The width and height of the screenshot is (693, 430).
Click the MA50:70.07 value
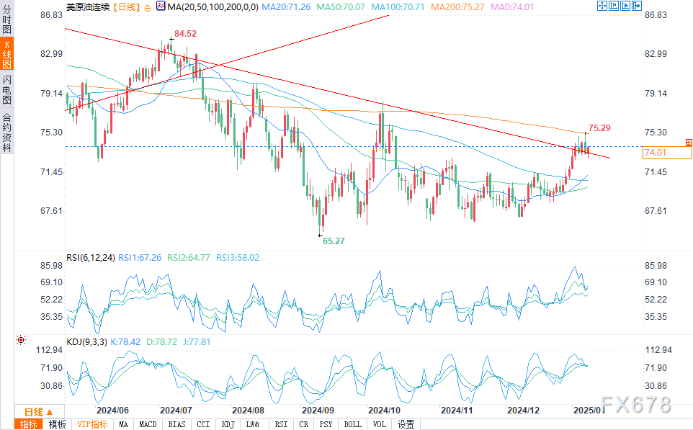[341, 7]
